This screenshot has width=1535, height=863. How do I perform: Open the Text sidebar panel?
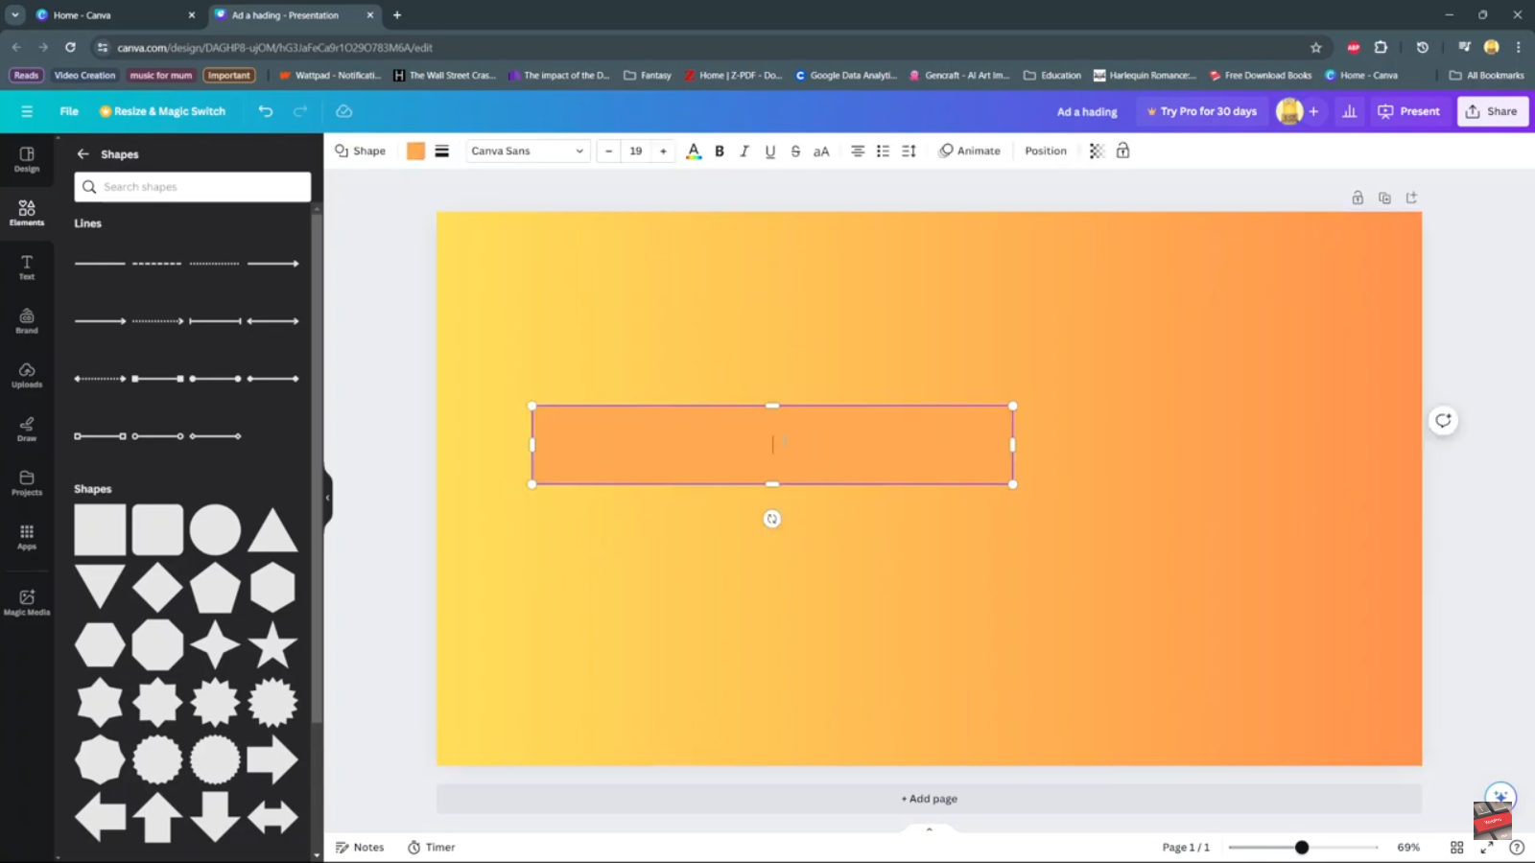(27, 268)
